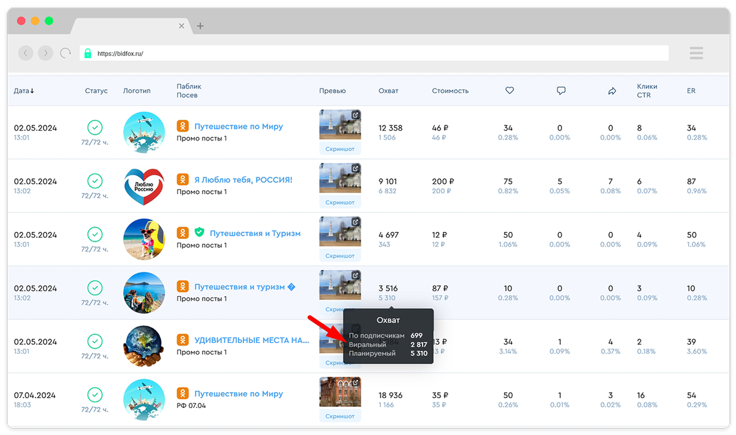Sort the table by Дата column
736x435 pixels.
[x=24, y=91]
